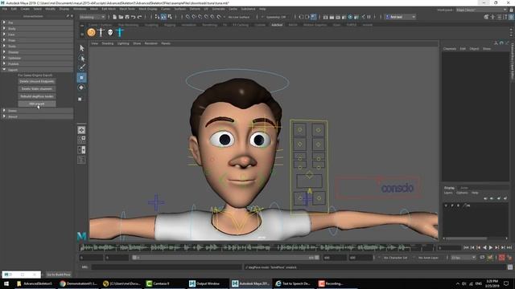Activate the Rotate tool in toolbox
The width and height of the screenshot is (515, 289).
tap(81, 88)
